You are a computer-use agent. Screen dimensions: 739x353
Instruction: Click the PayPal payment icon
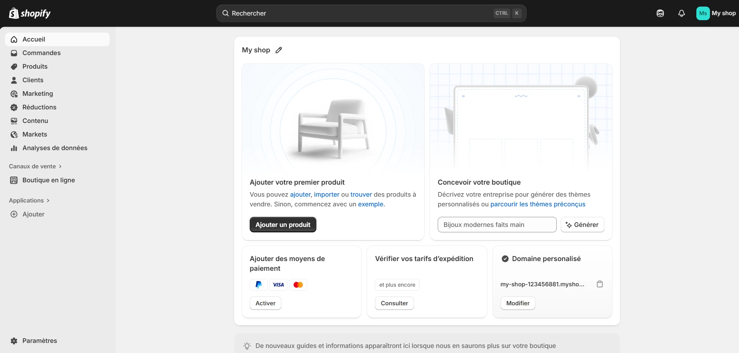click(x=258, y=284)
